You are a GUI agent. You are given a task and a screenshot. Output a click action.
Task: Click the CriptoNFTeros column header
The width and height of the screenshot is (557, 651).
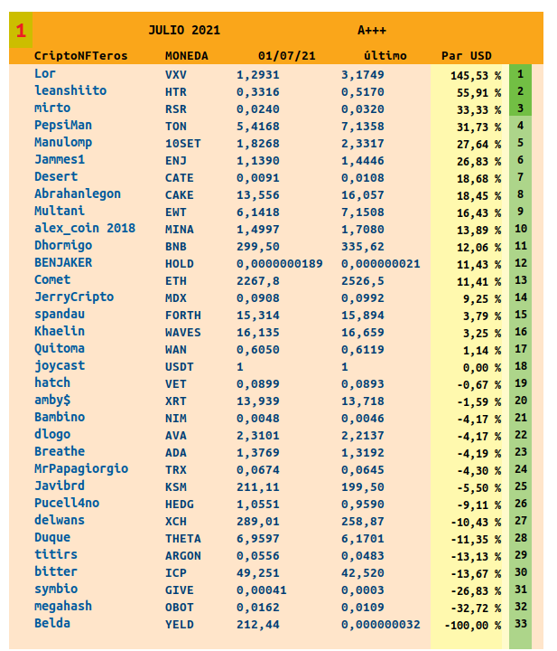point(81,56)
